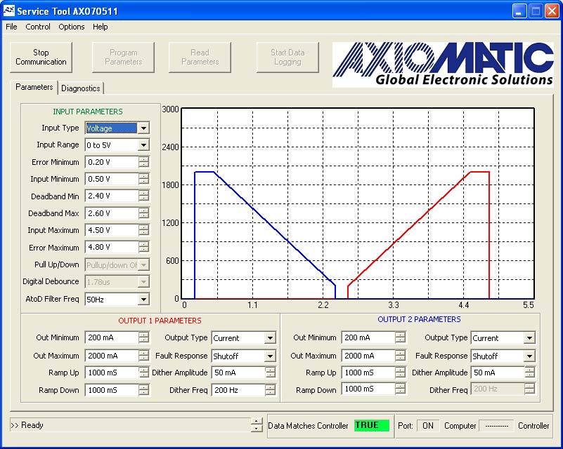Open the Control menu

tap(38, 27)
